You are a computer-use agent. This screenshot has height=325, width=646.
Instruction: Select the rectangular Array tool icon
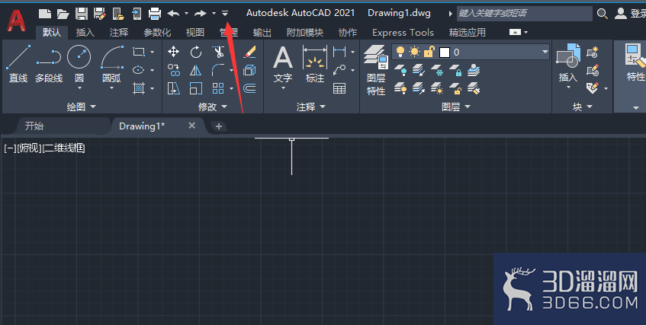218,88
